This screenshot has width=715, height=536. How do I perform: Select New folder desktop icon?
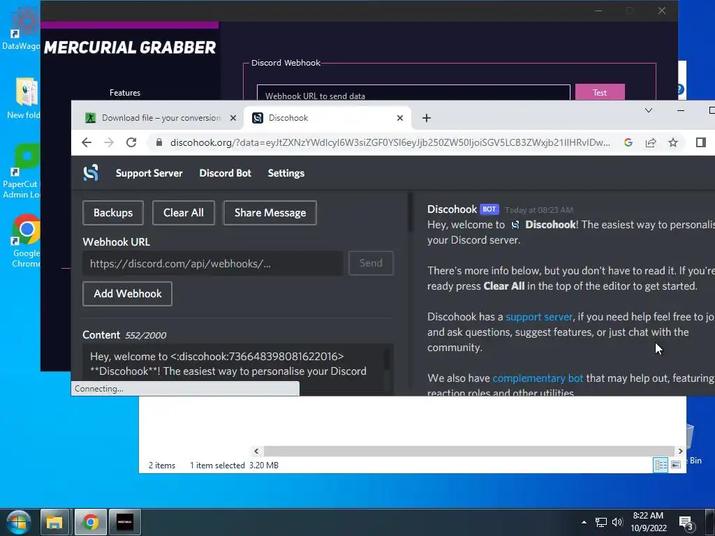tap(24, 98)
